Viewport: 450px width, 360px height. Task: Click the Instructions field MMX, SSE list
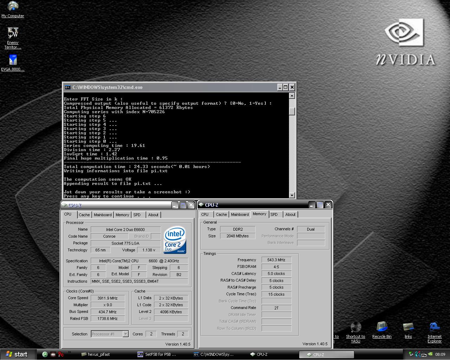click(139, 281)
